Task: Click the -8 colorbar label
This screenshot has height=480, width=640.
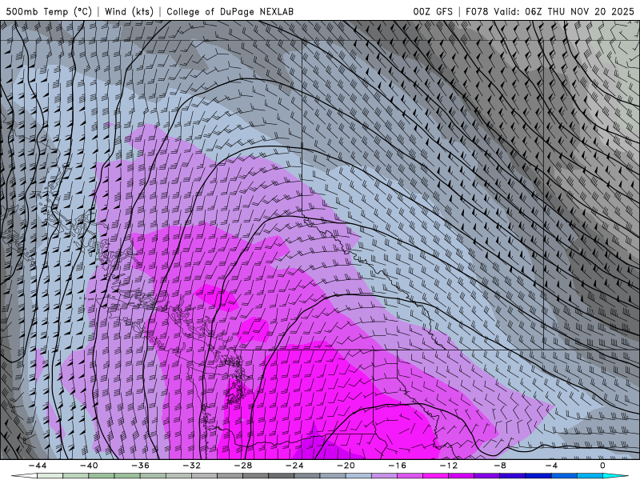Action: 499,466
